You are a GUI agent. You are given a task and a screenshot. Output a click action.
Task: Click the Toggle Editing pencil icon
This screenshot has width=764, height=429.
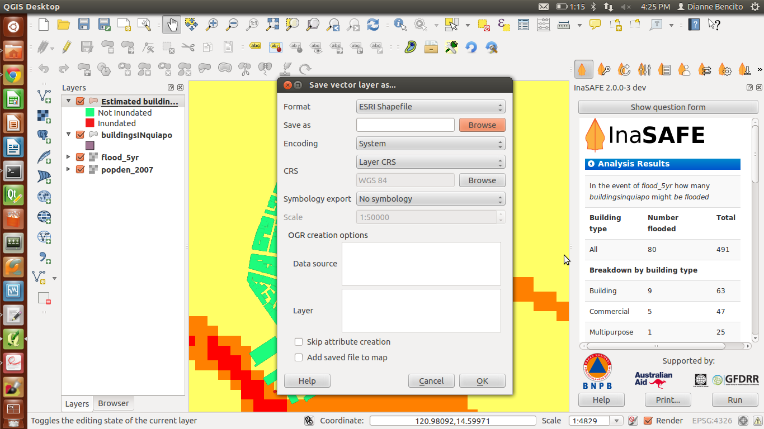tap(67, 47)
